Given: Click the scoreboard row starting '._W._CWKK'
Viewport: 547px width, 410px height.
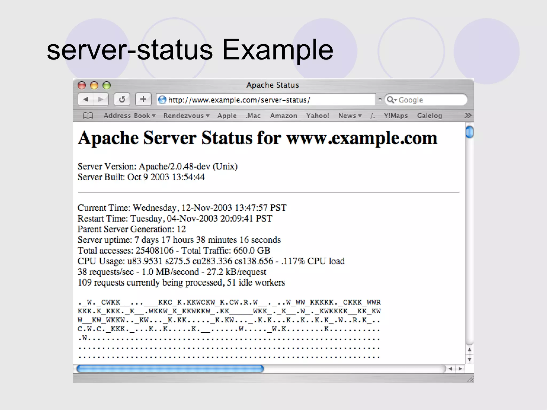Looking at the screenshot, I should click(x=229, y=302).
